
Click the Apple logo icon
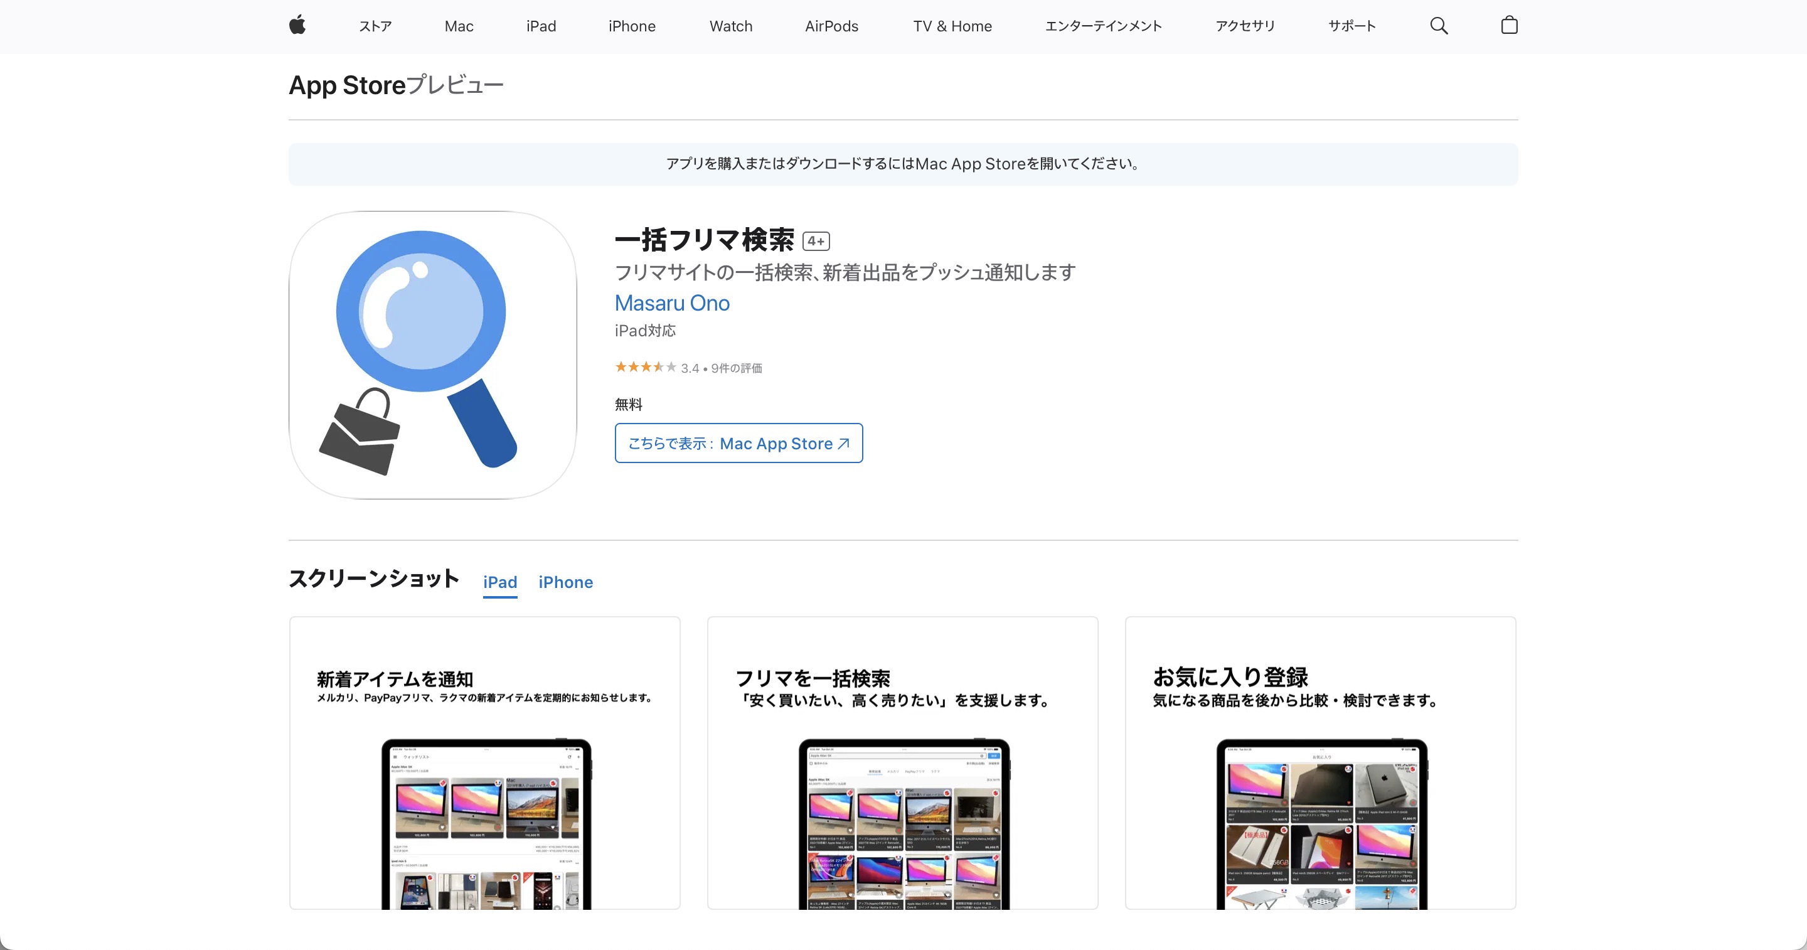[x=297, y=25]
